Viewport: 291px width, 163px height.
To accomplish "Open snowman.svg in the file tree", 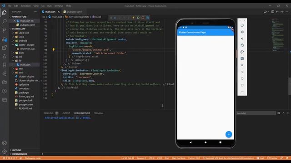I will tap(27, 49).
